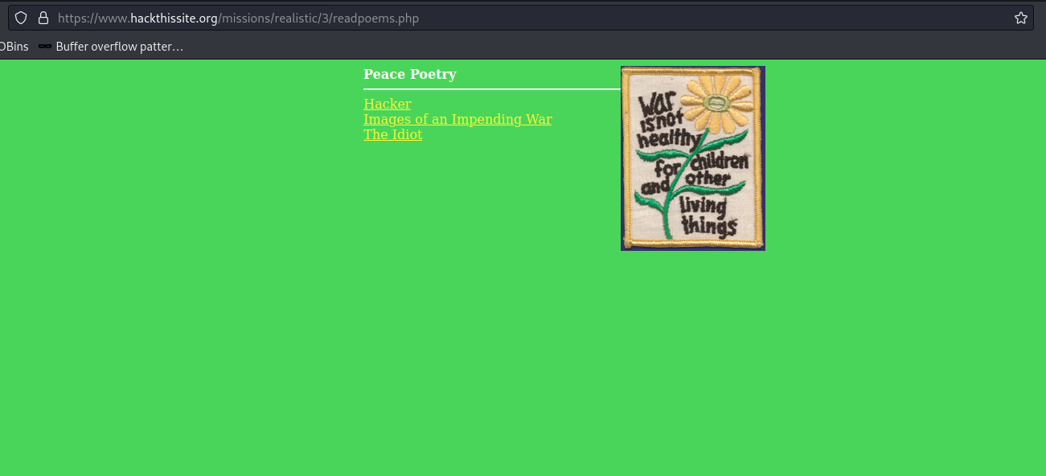Screen dimensions: 1046x476
Task: Click the yellow flower in the patch image
Action: click(717, 103)
